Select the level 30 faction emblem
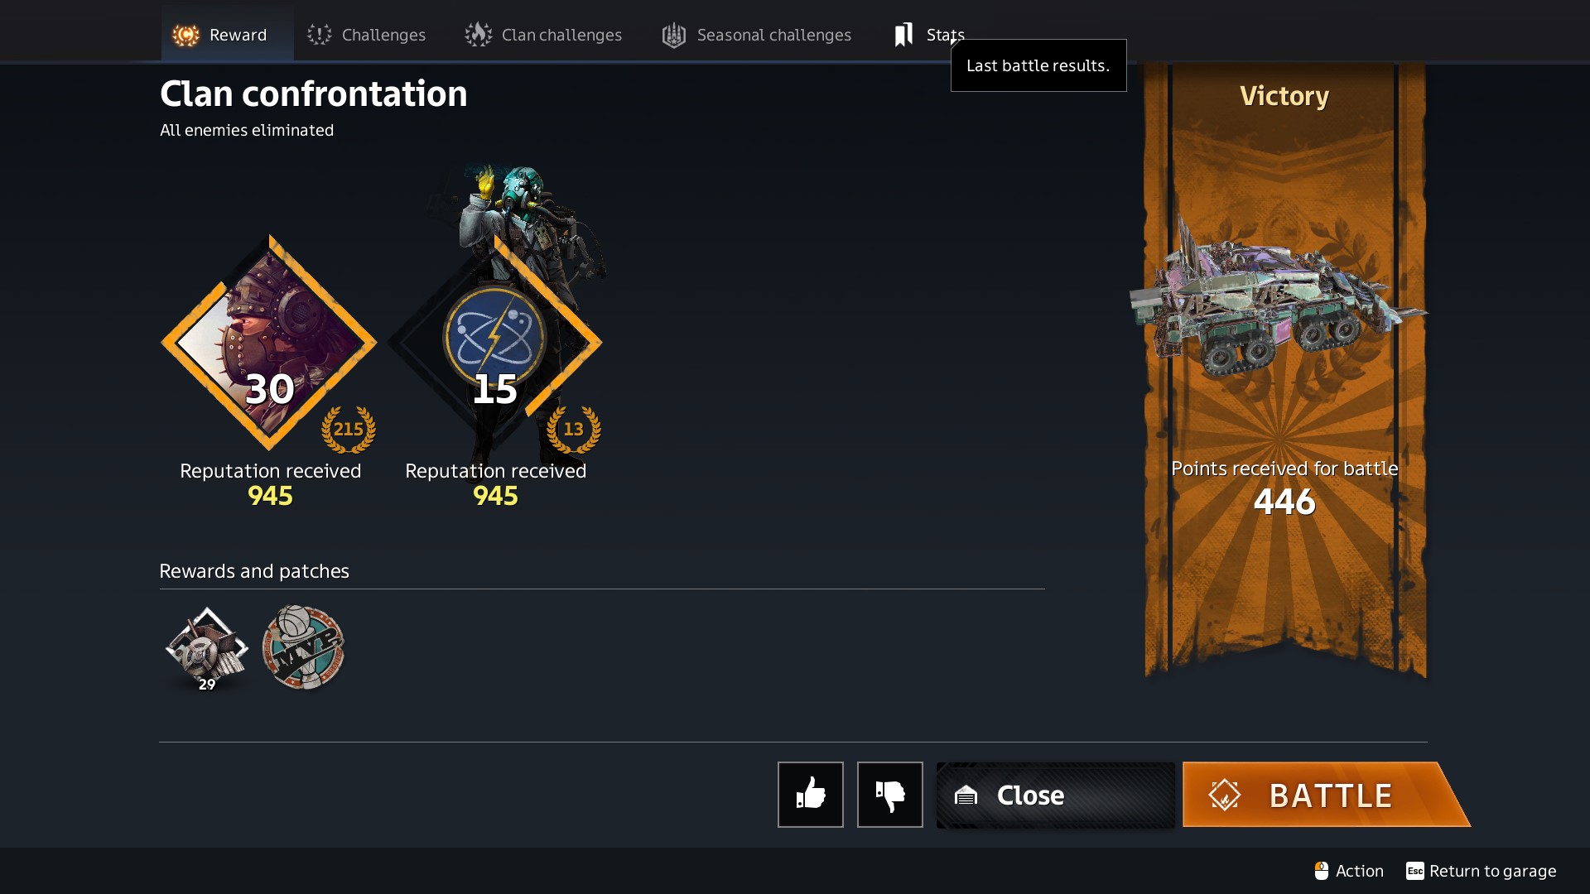The height and width of the screenshot is (894, 1590). tap(269, 343)
